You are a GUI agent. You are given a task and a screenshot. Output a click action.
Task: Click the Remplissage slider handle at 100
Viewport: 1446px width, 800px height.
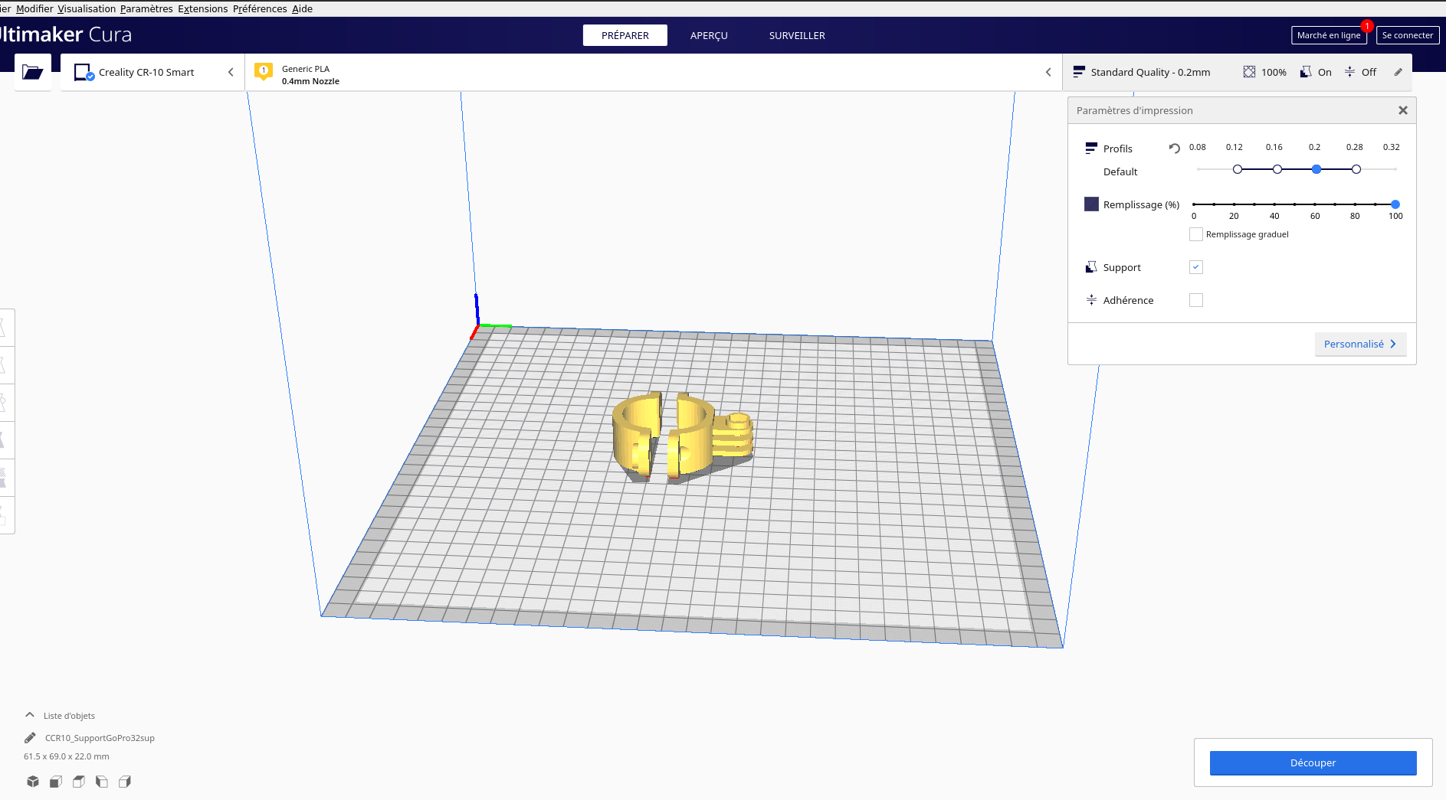coord(1395,204)
